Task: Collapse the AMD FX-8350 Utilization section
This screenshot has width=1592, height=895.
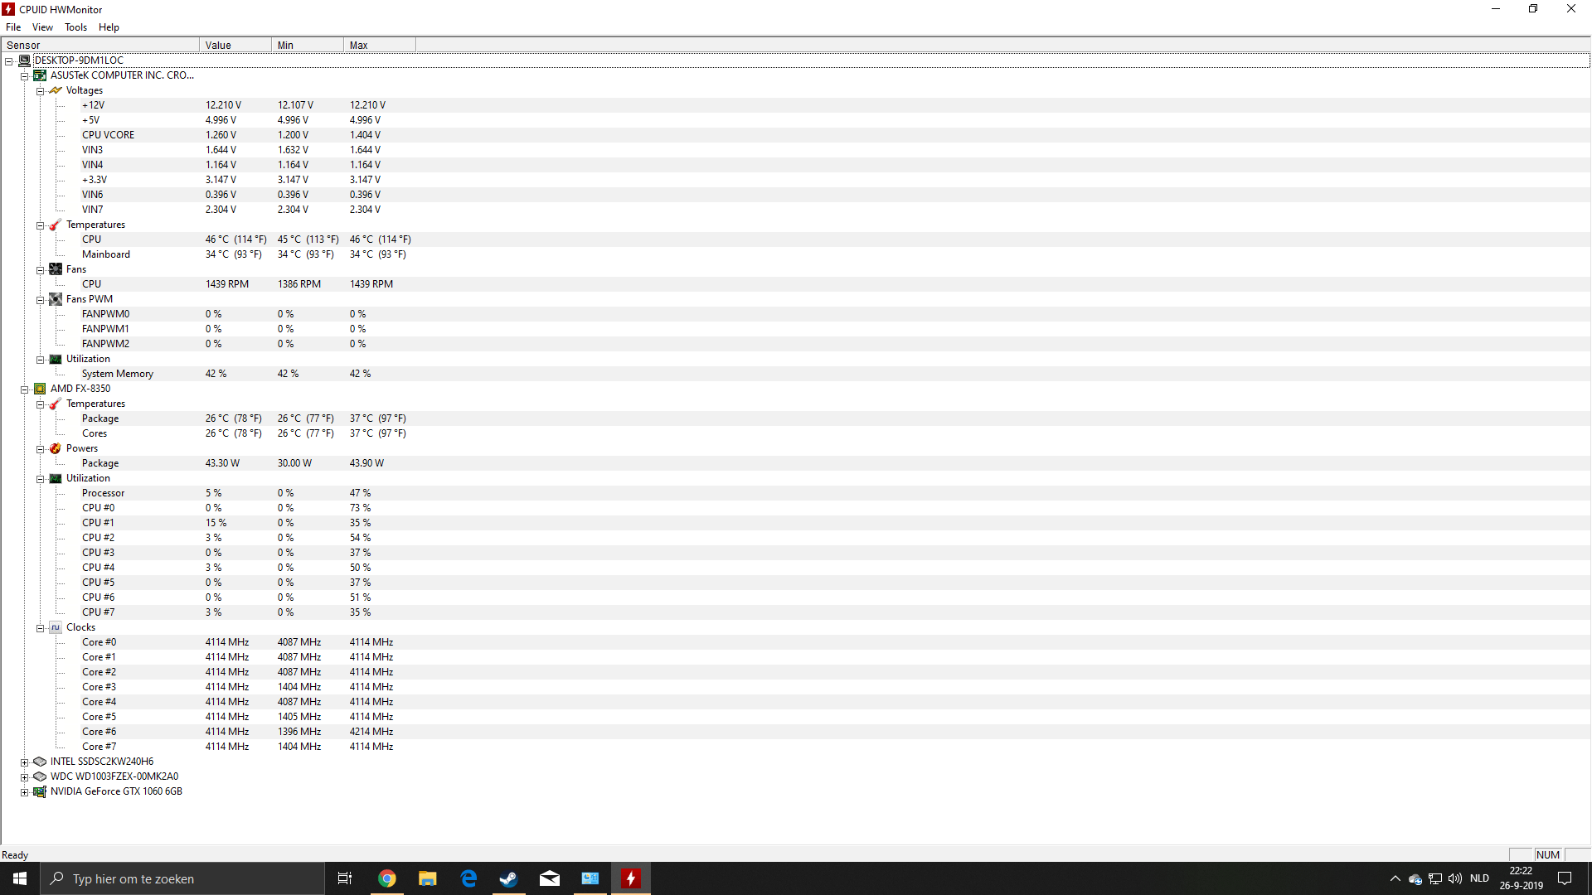Action: 40,479
